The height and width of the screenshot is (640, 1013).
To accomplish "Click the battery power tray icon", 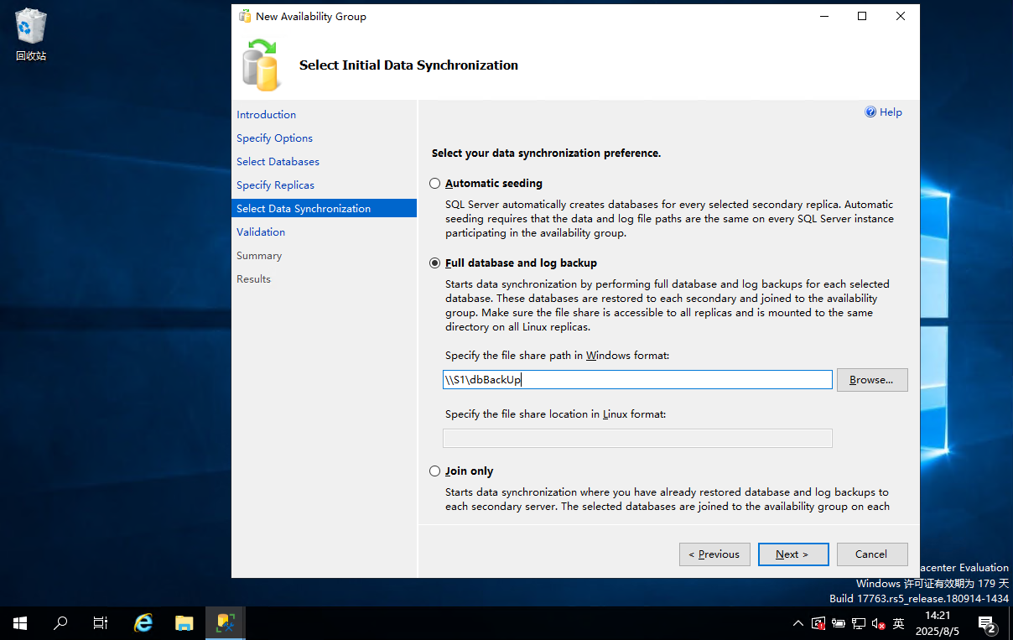I will [x=839, y=623].
